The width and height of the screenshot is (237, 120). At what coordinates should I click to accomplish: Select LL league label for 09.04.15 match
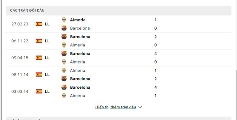47,58
